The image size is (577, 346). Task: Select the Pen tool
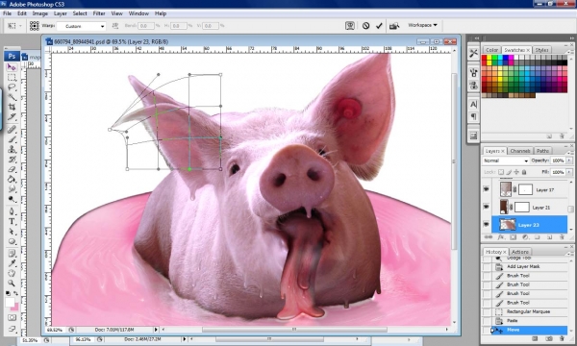pos(12,211)
